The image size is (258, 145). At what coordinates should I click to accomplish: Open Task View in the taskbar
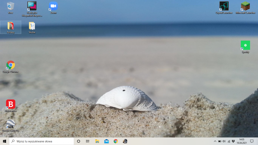(x=88, y=141)
